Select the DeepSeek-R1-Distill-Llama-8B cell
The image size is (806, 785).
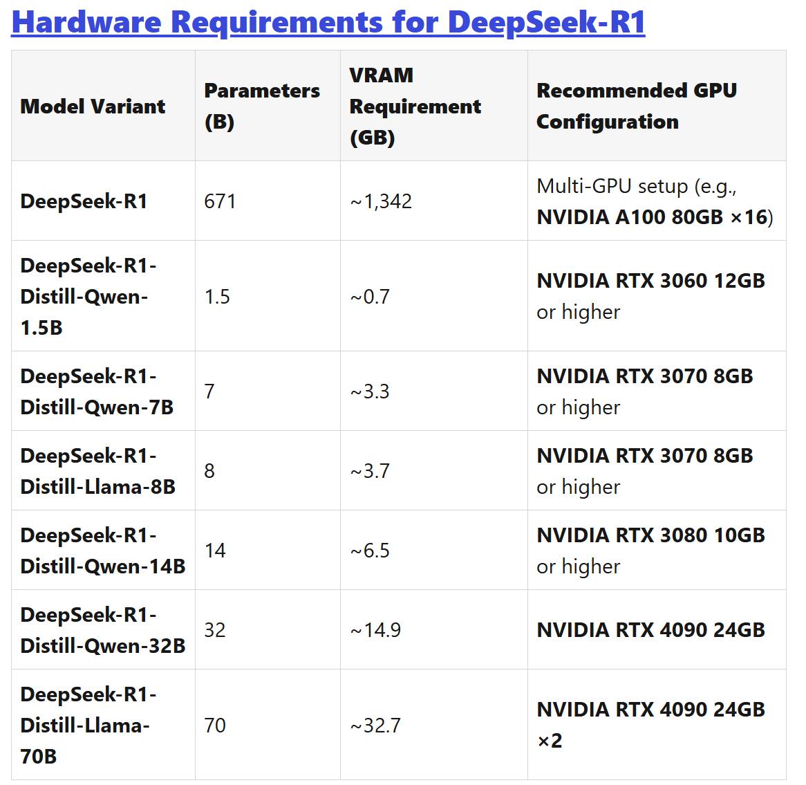point(103,471)
